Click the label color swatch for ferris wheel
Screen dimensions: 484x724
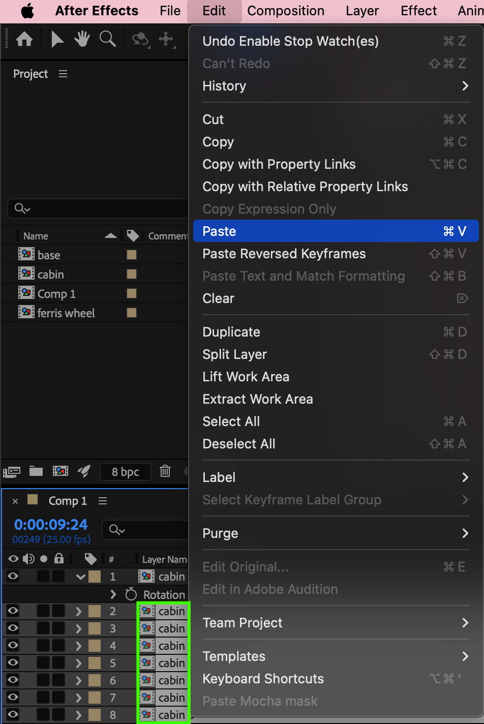click(x=132, y=313)
